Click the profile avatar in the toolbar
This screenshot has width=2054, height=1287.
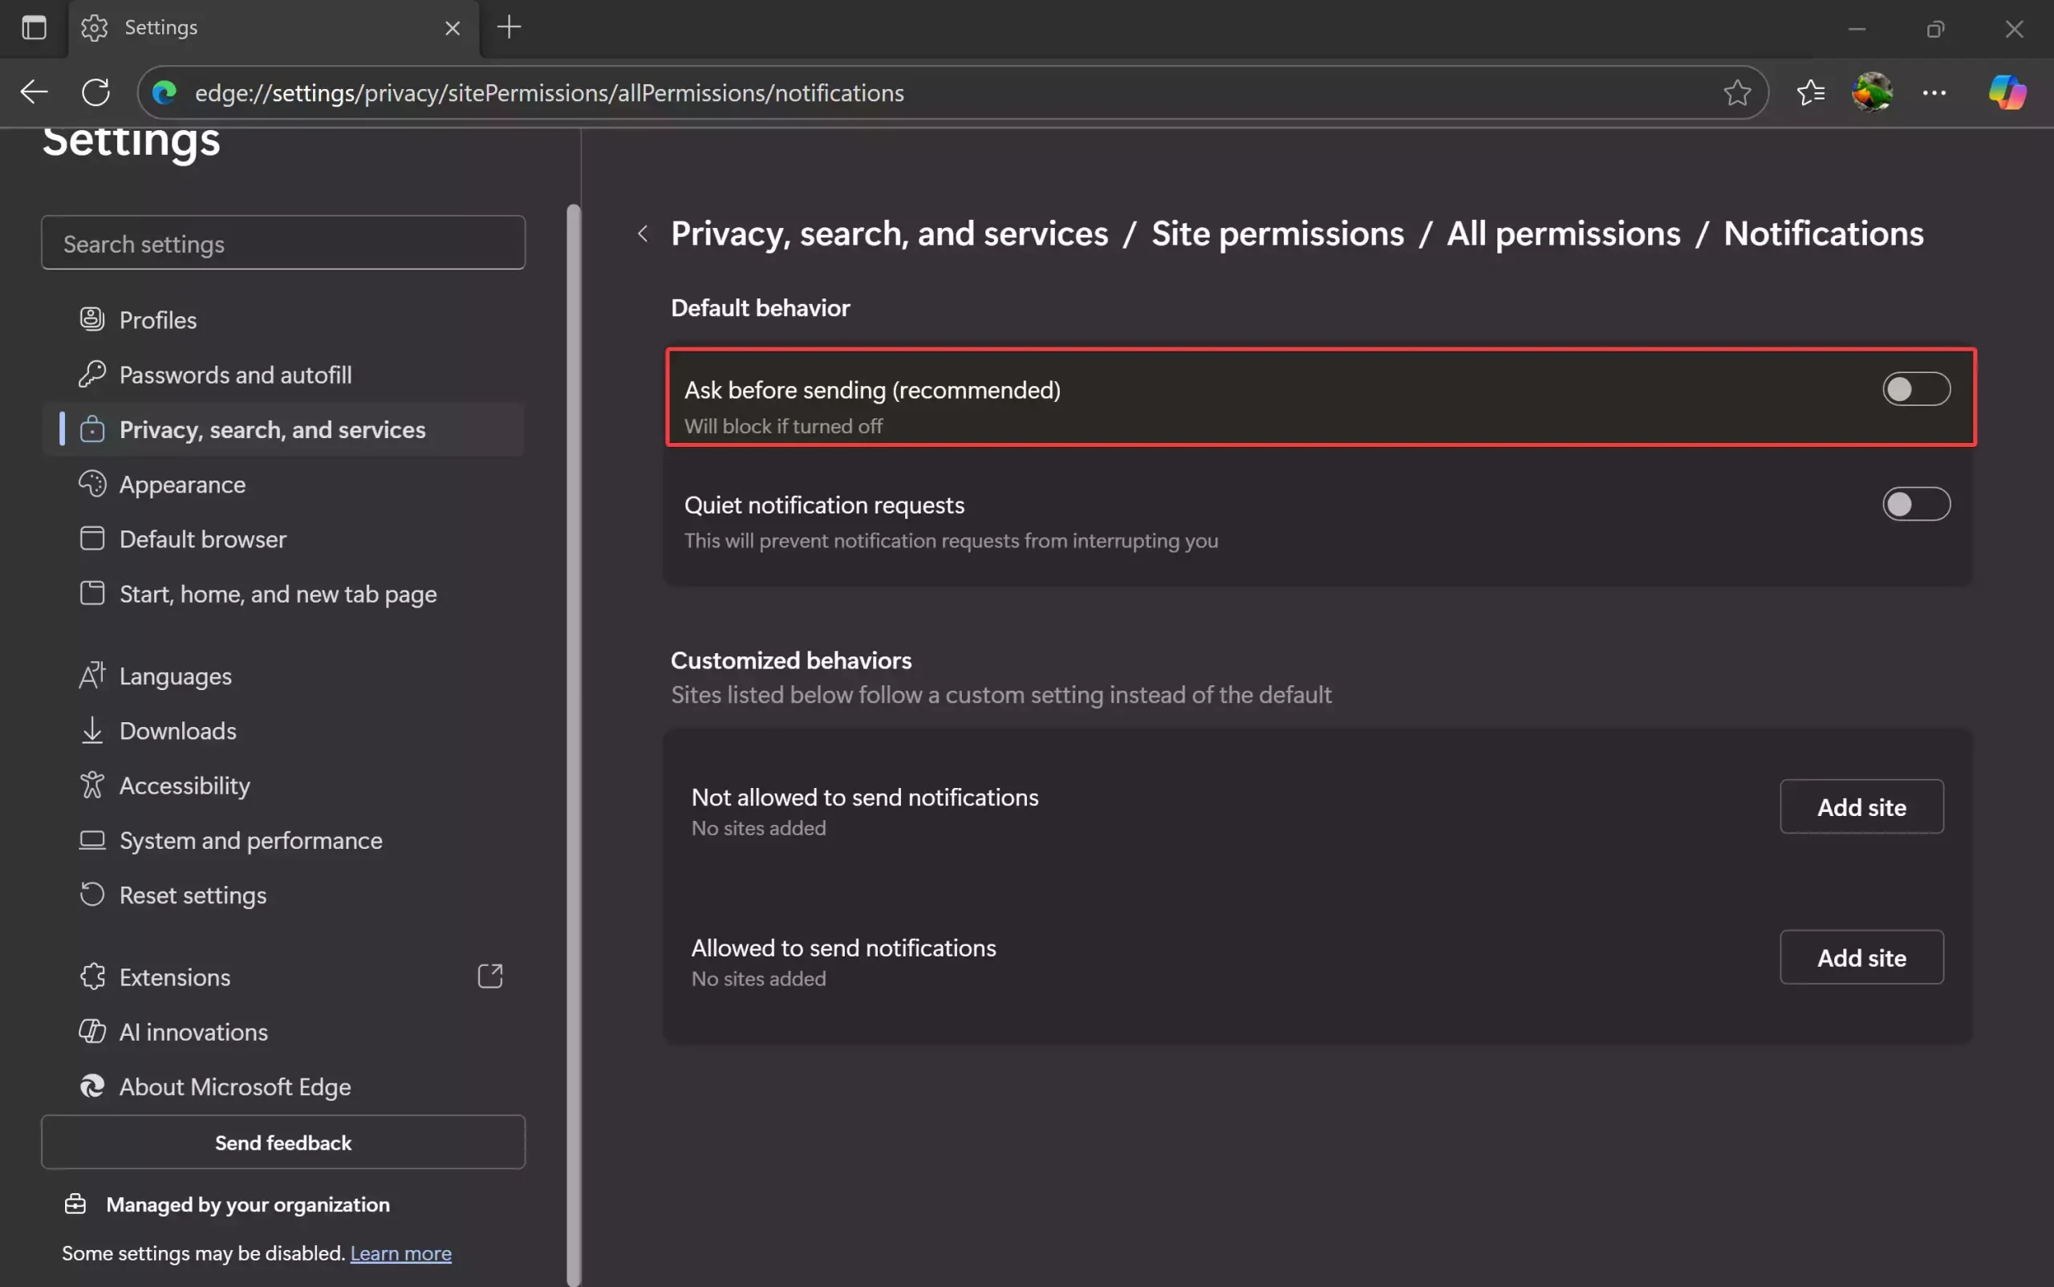[x=1872, y=92]
